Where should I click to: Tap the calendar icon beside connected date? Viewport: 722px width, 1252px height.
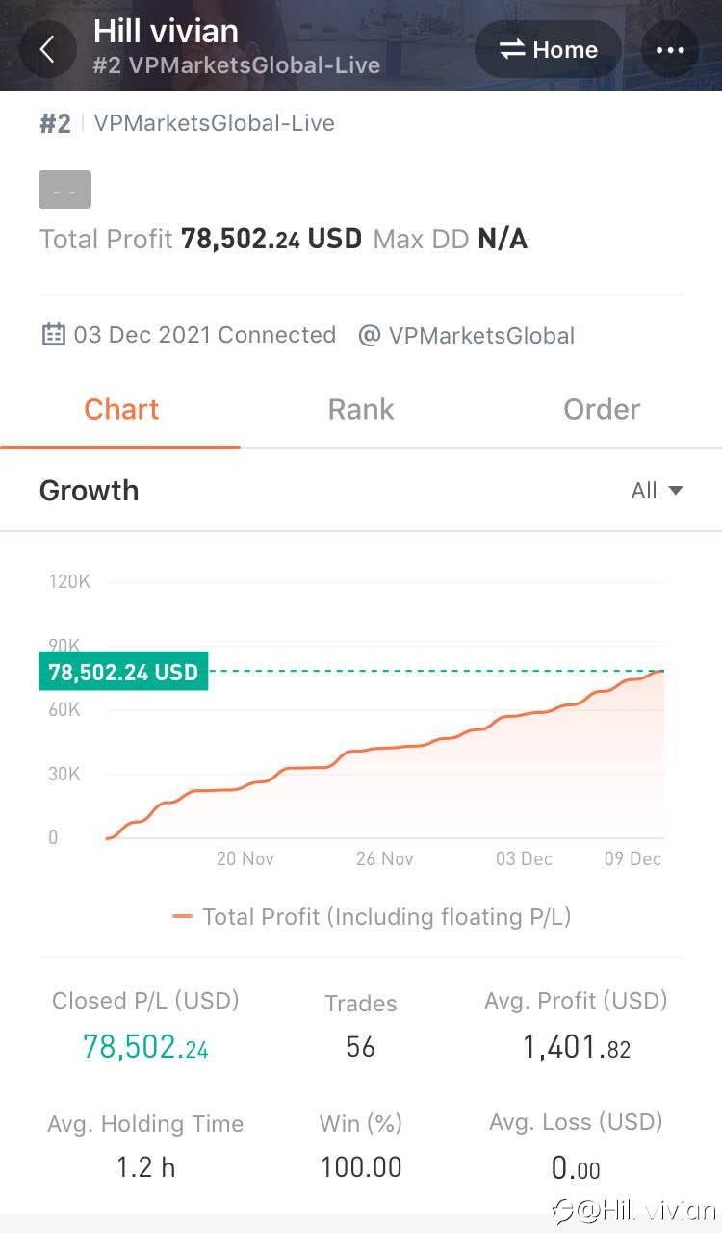click(53, 335)
